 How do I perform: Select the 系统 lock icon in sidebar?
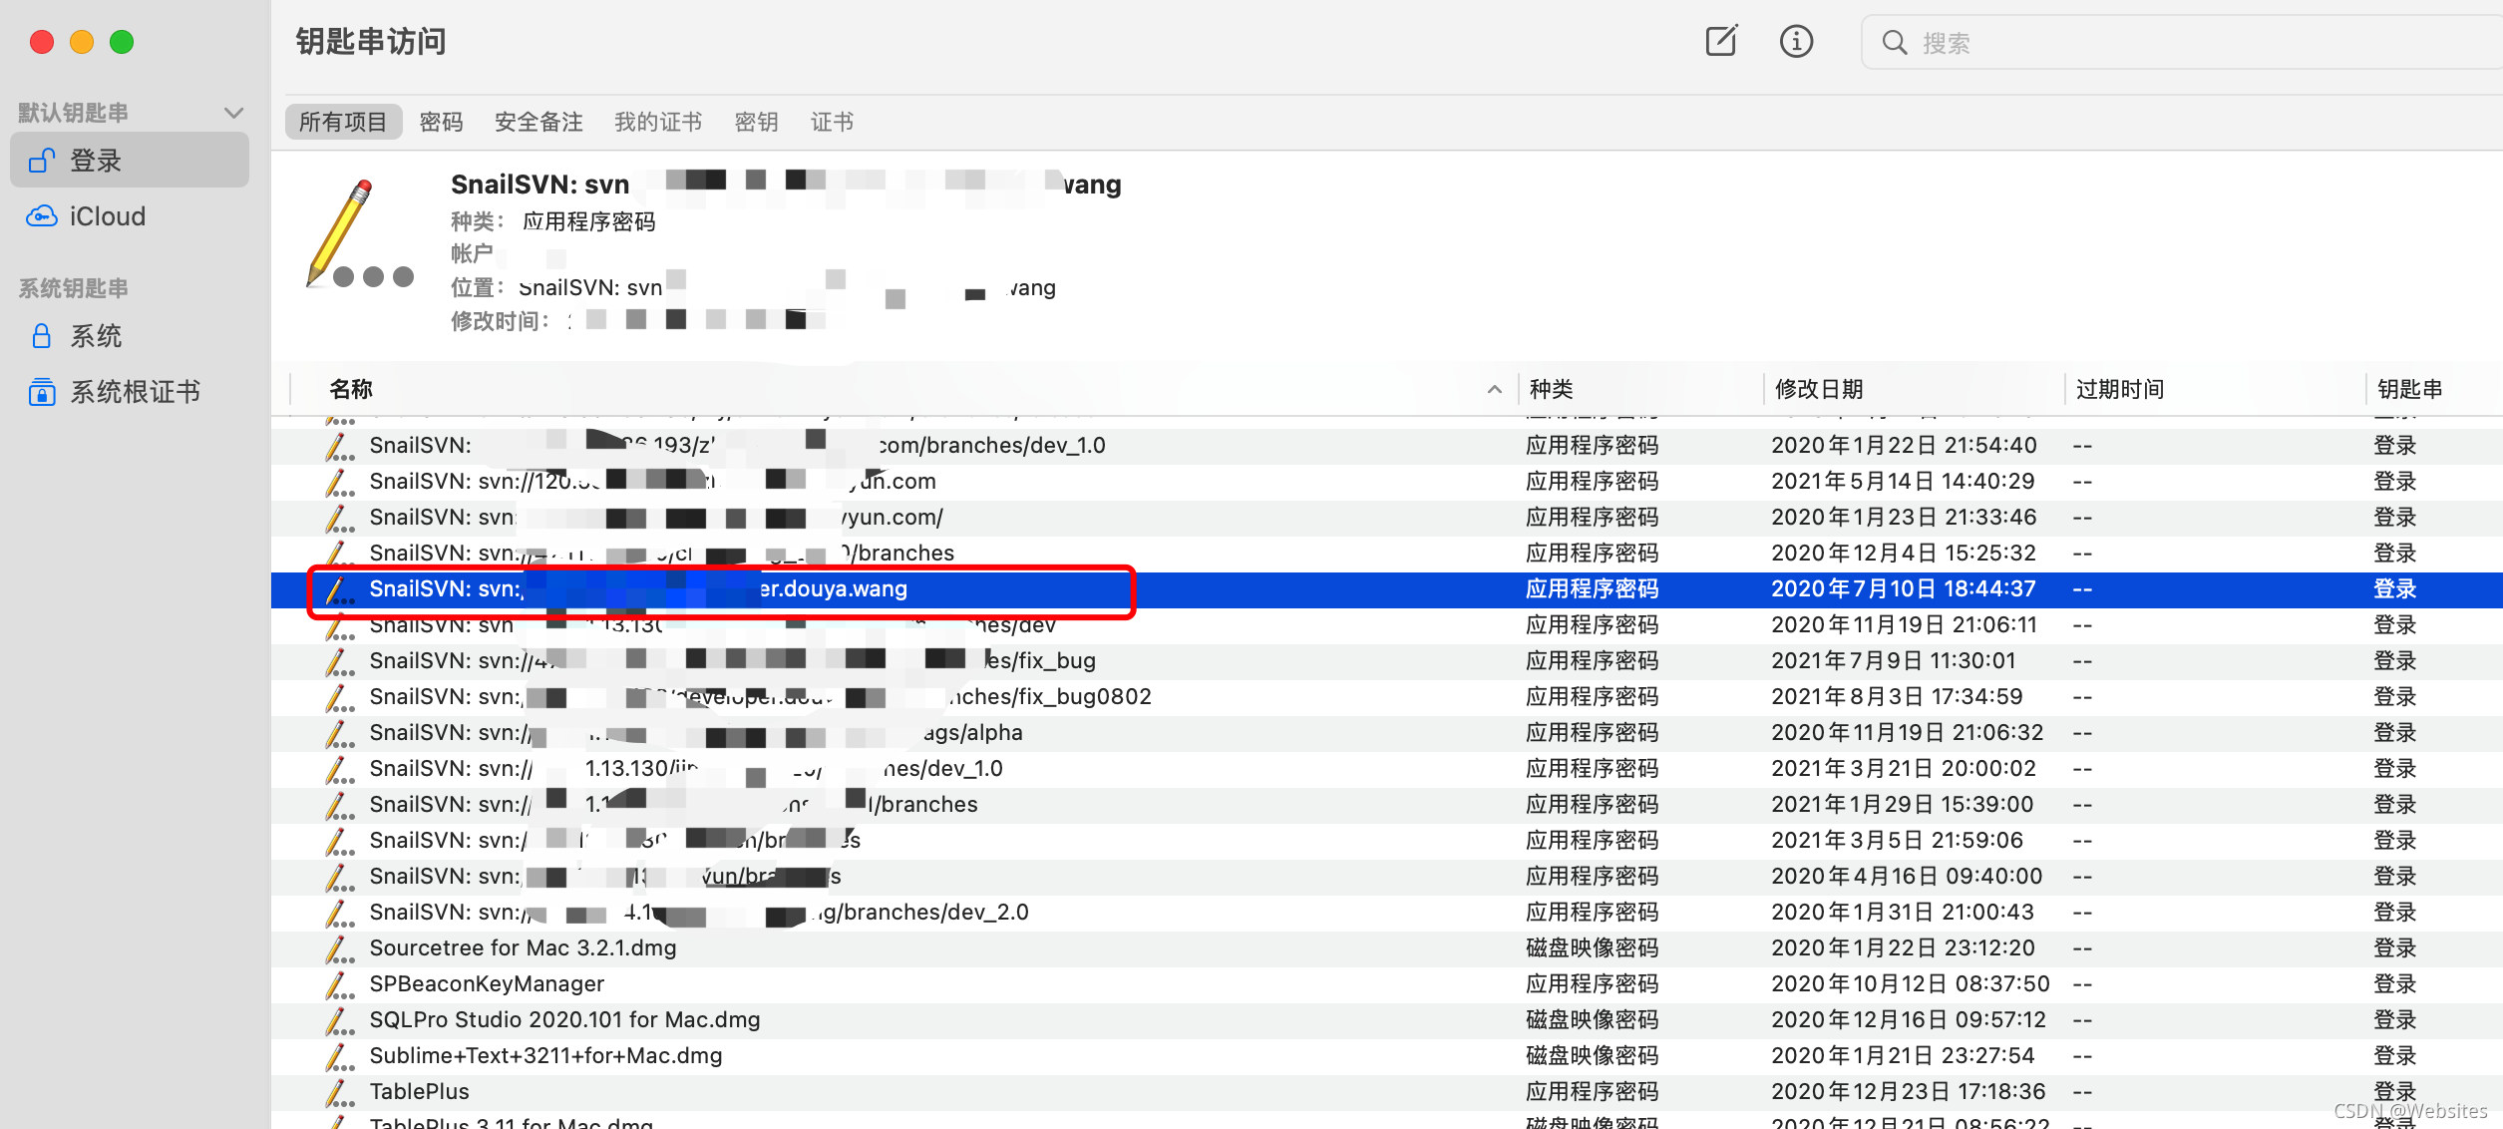[42, 336]
